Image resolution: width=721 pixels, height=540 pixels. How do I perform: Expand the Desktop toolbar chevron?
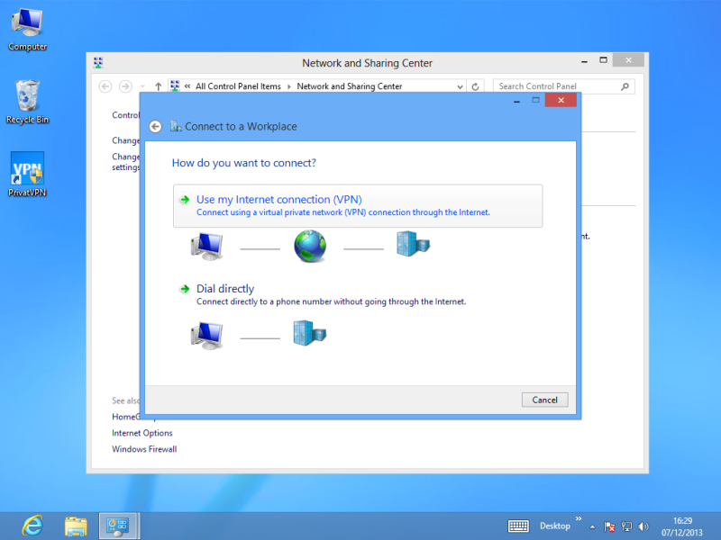click(x=579, y=519)
